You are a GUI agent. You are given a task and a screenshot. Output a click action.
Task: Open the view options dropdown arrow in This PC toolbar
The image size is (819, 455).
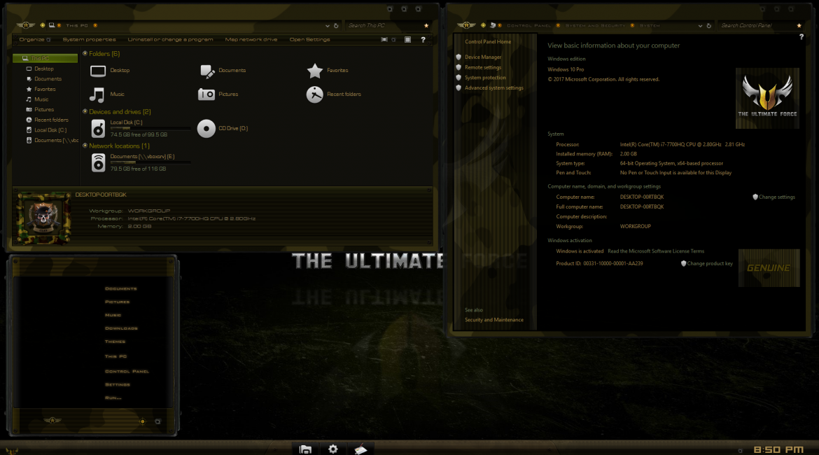pos(394,40)
